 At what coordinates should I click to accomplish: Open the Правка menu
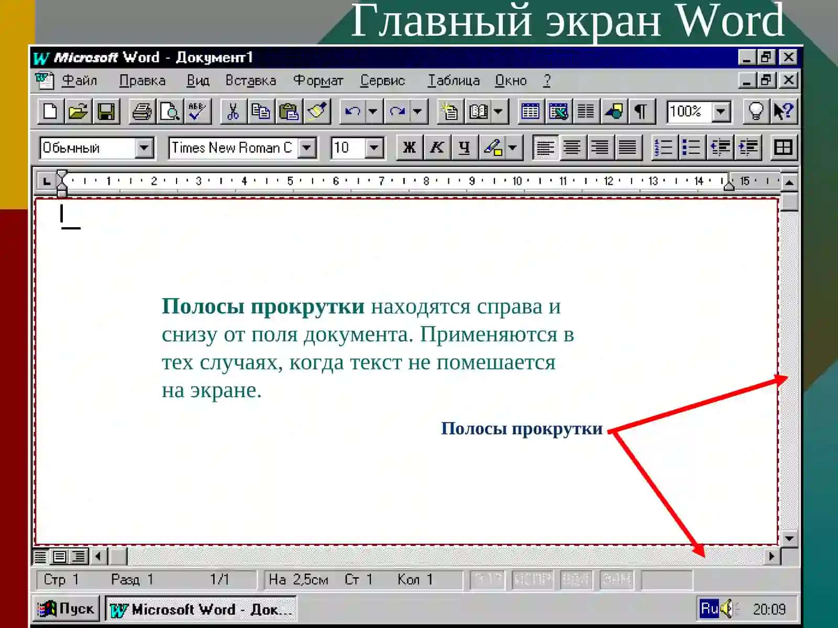[x=142, y=81]
